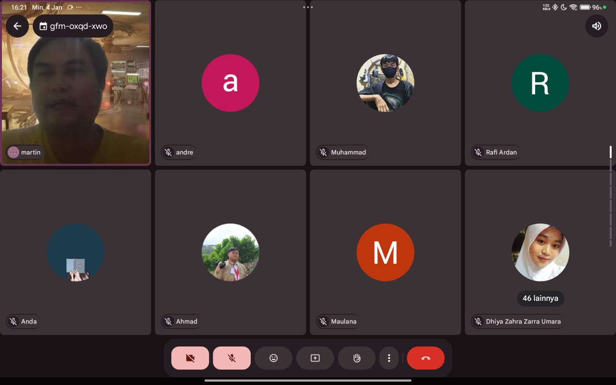Unmute the microphone toggle
616x385 pixels.
pyautogui.click(x=231, y=358)
